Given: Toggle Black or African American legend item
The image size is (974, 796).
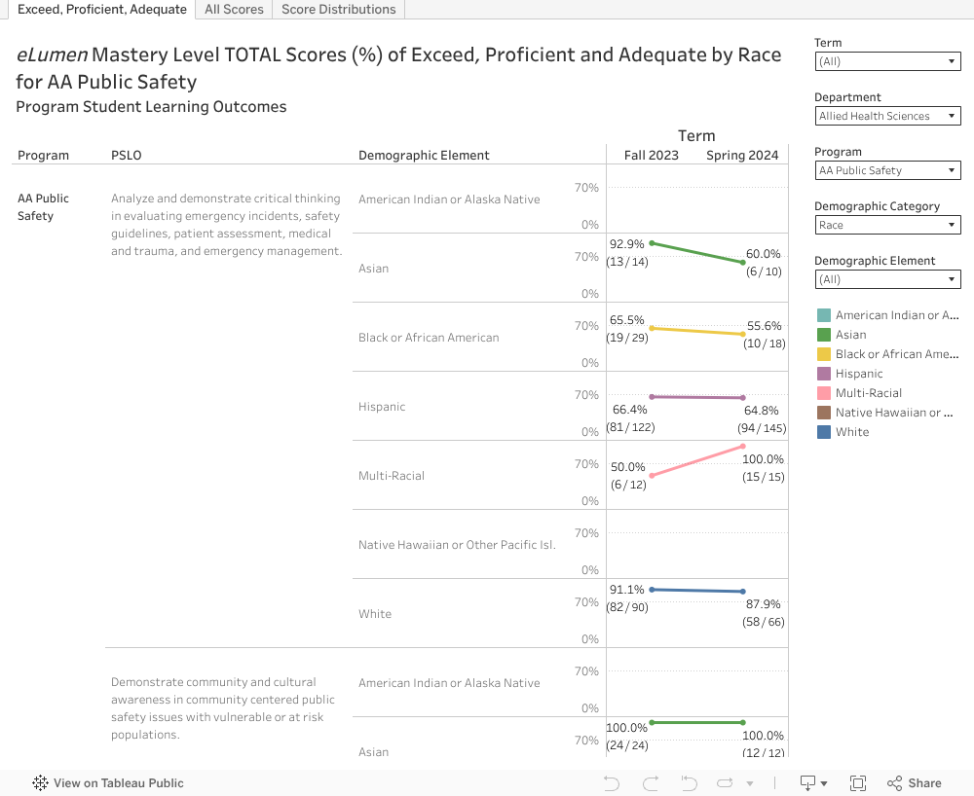Looking at the screenshot, I should (x=896, y=354).
